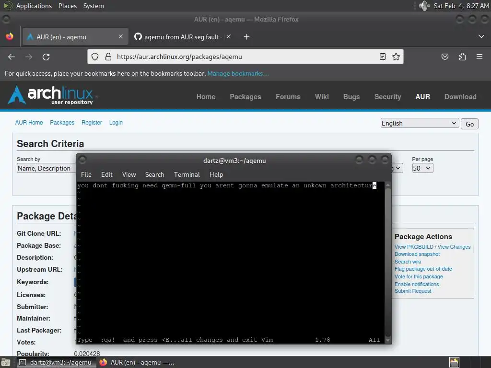Click Download snapshot link

pyautogui.click(x=417, y=254)
